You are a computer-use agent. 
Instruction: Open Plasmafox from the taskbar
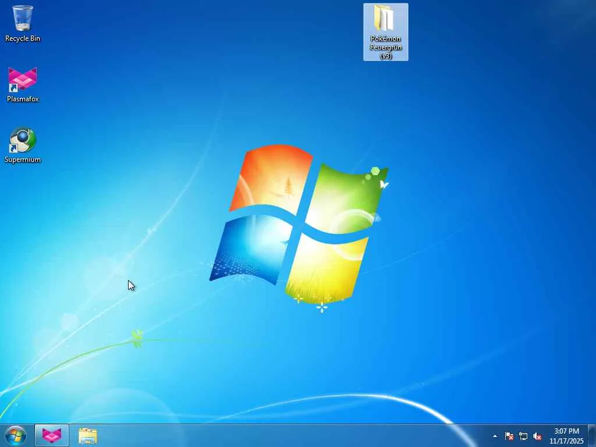(52, 435)
